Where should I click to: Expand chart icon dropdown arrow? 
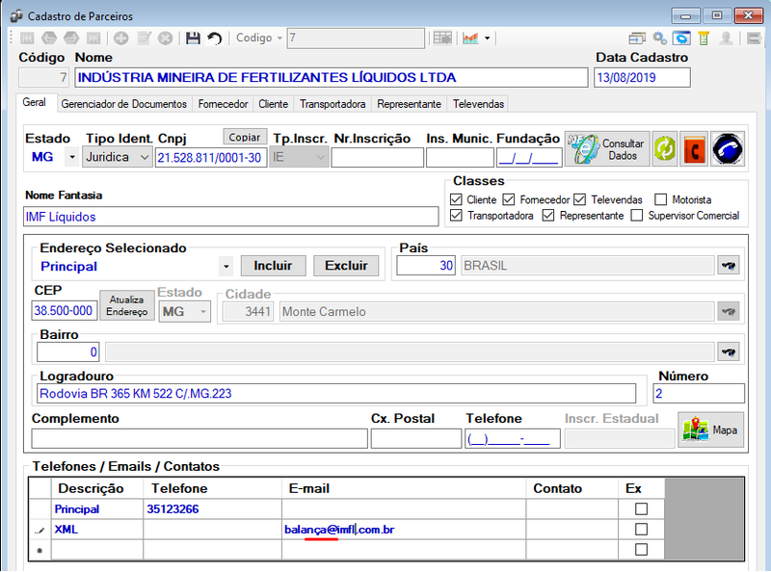[x=488, y=39]
